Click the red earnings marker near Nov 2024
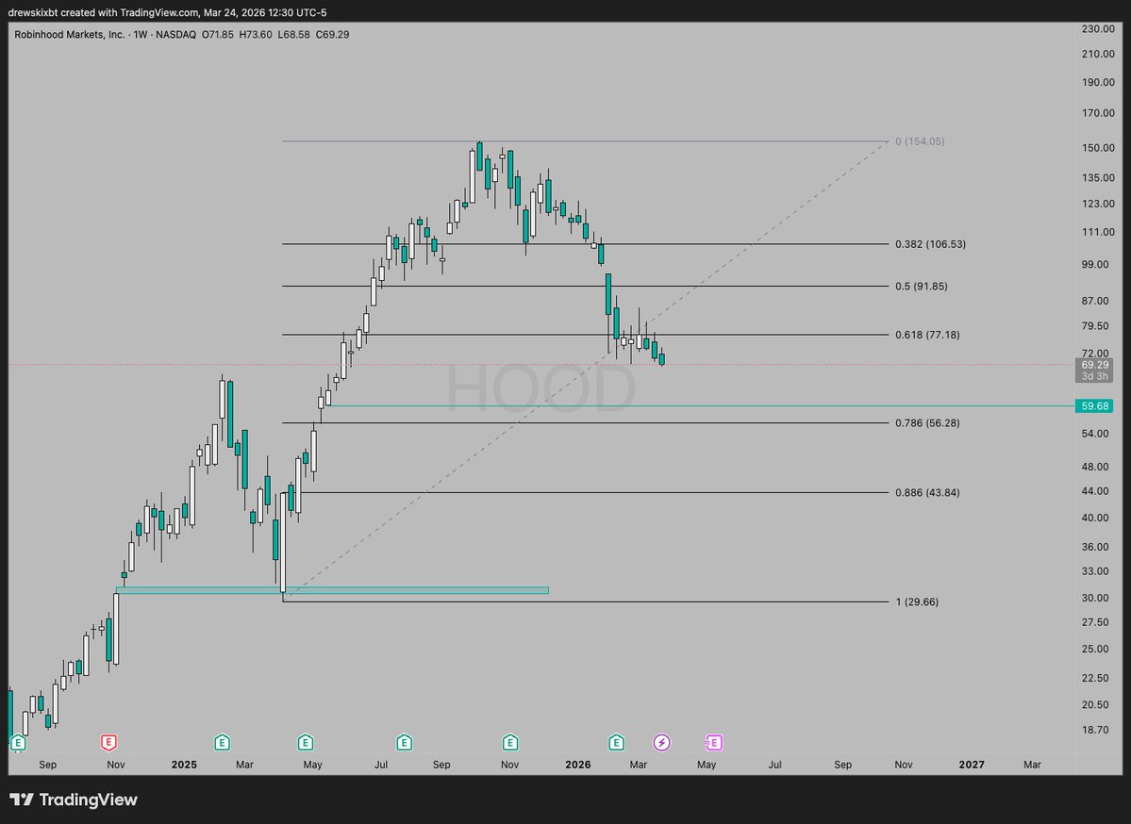1131x824 pixels. tap(108, 742)
